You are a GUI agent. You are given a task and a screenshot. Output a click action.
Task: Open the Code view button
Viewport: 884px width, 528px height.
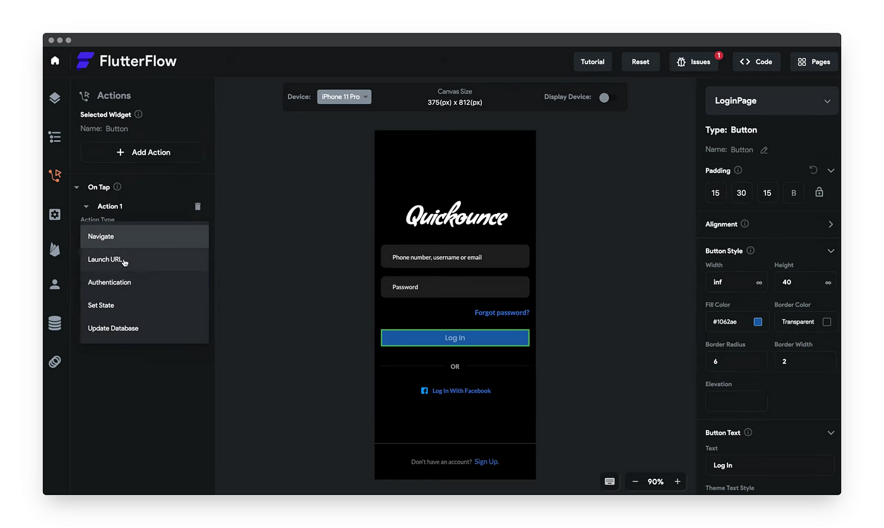pyautogui.click(x=756, y=62)
